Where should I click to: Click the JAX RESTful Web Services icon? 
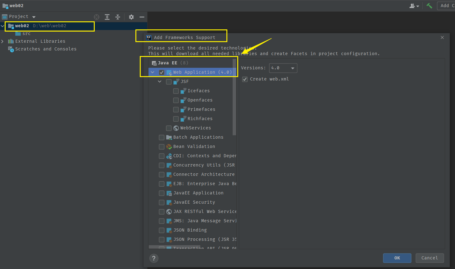tap(169, 212)
